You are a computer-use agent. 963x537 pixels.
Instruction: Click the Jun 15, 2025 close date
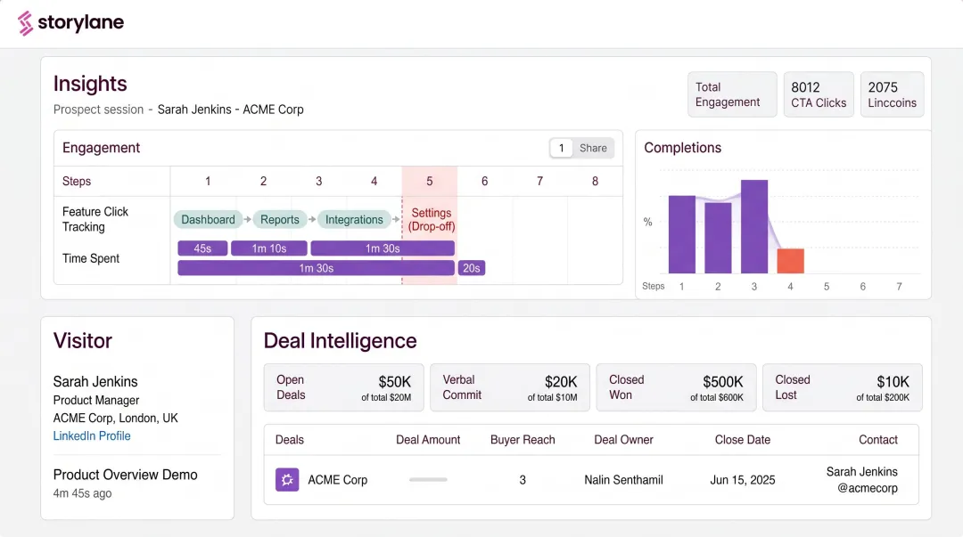(743, 480)
